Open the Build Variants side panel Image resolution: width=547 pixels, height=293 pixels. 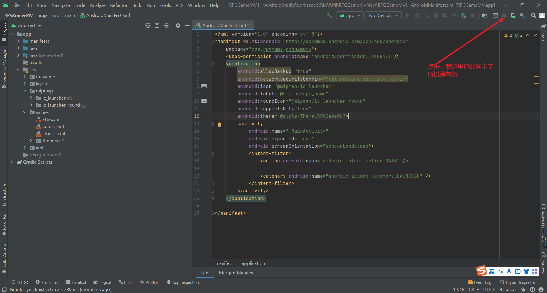pos(4,258)
